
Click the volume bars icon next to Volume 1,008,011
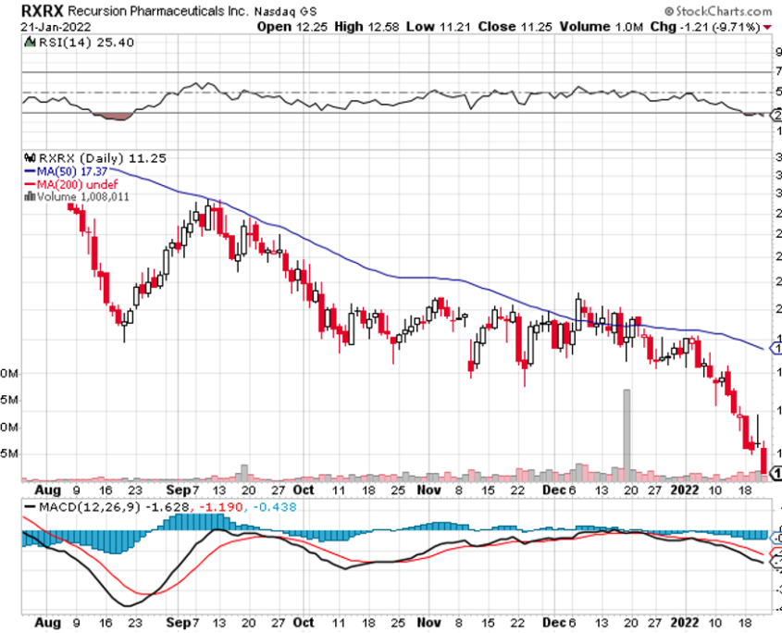point(30,196)
